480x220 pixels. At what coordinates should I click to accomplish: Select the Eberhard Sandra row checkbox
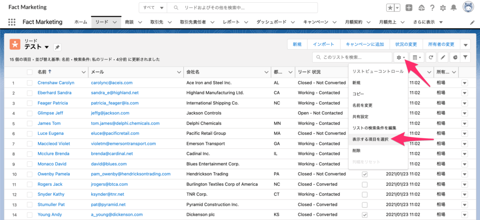point(30,93)
